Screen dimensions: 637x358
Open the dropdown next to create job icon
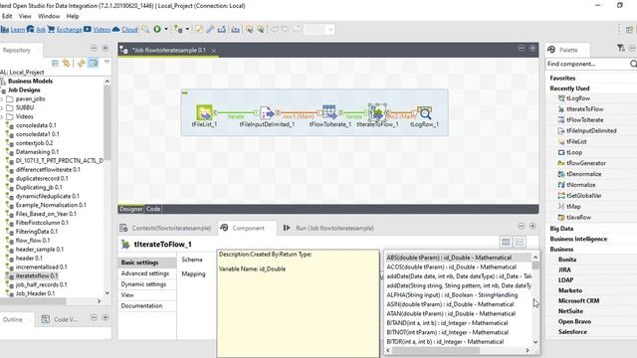click(187, 29)
